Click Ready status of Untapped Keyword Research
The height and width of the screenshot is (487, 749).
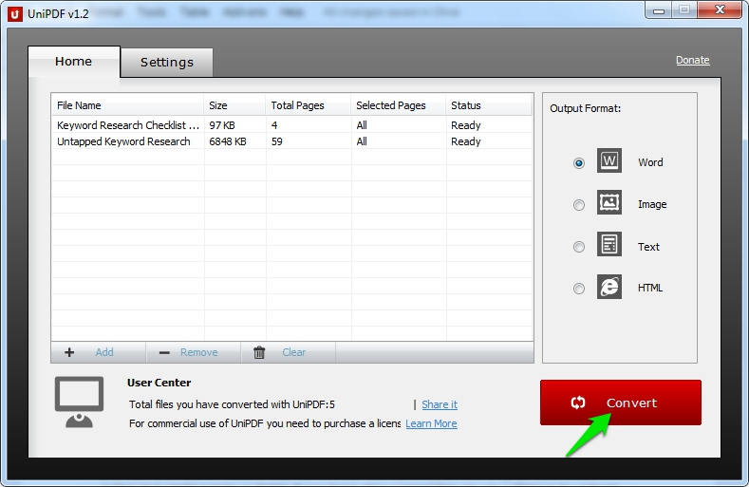pyautogui.click(x=466, y=141)
